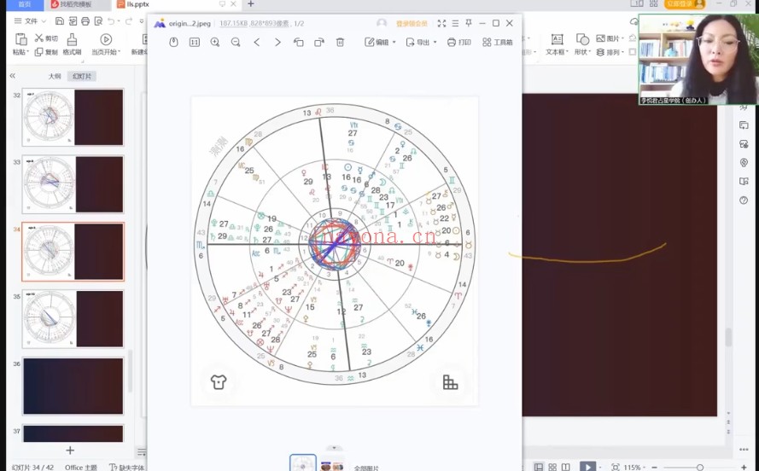Switch to 幻灯片 slides panel tab
The height and width of the screenshot is (471, 759).
coord(82,77)
